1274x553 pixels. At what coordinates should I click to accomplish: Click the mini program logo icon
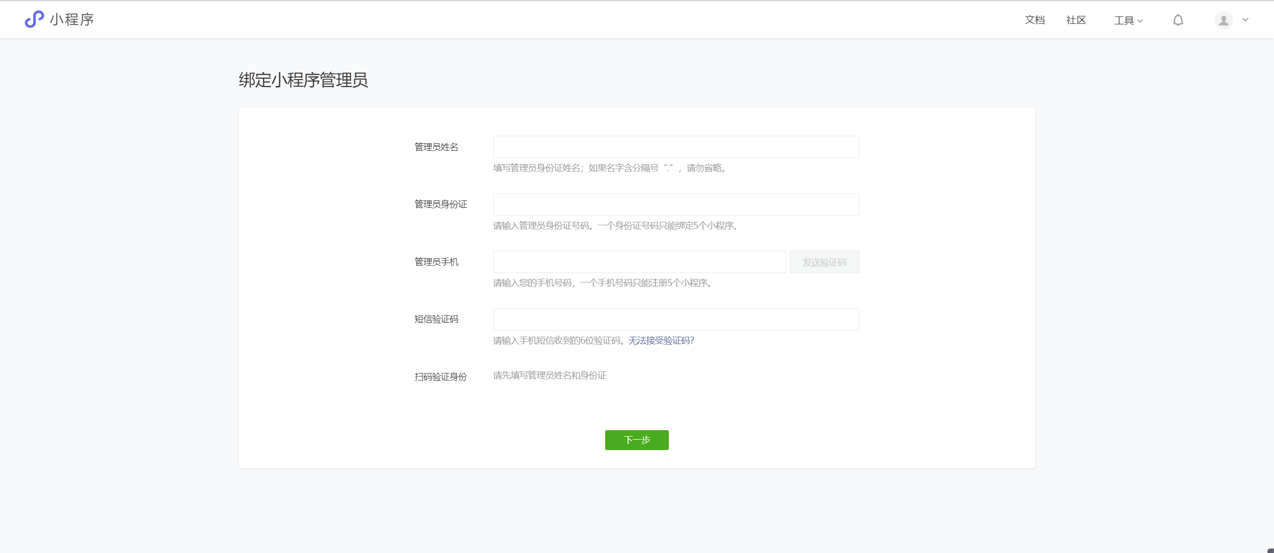tap(34, 19)
